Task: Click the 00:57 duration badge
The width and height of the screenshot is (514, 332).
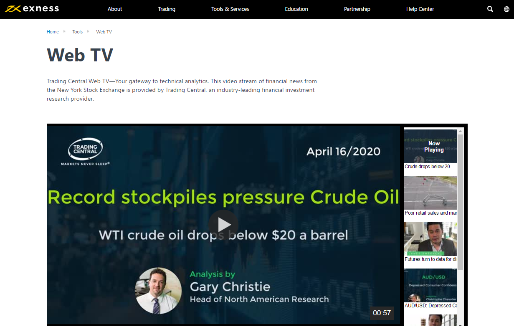Action: (382, 313)
